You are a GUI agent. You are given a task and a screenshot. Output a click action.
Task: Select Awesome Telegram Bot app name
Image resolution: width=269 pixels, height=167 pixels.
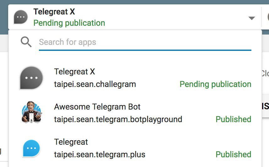(97, 107)
